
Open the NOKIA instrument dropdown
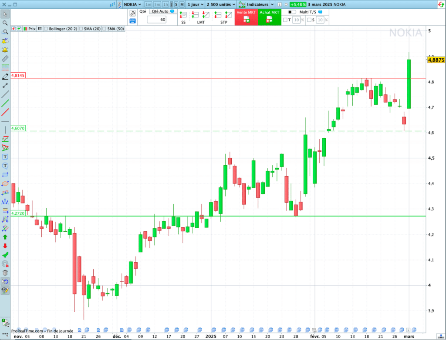(x=132, y=4)
